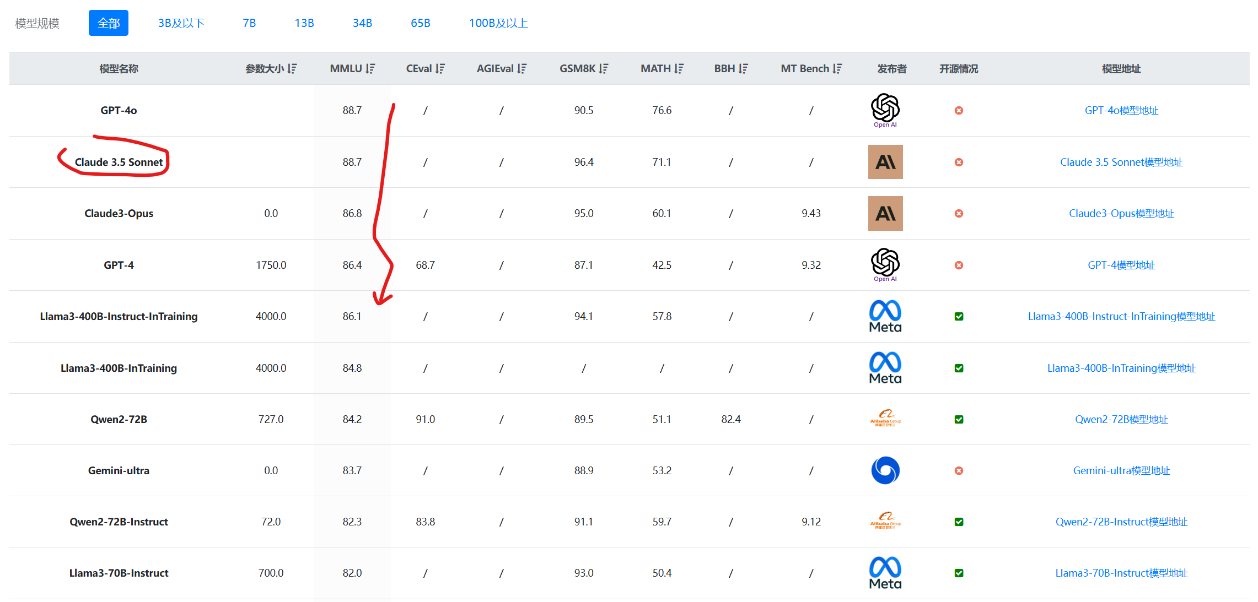Click Meta logo in Llama3-400B-Instruct-InTraining row
The width and height of the screenshot is (1258, 602).
coord(885,316)
